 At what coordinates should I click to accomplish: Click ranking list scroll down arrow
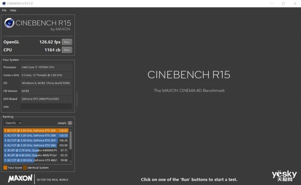[x=70, y=161]
